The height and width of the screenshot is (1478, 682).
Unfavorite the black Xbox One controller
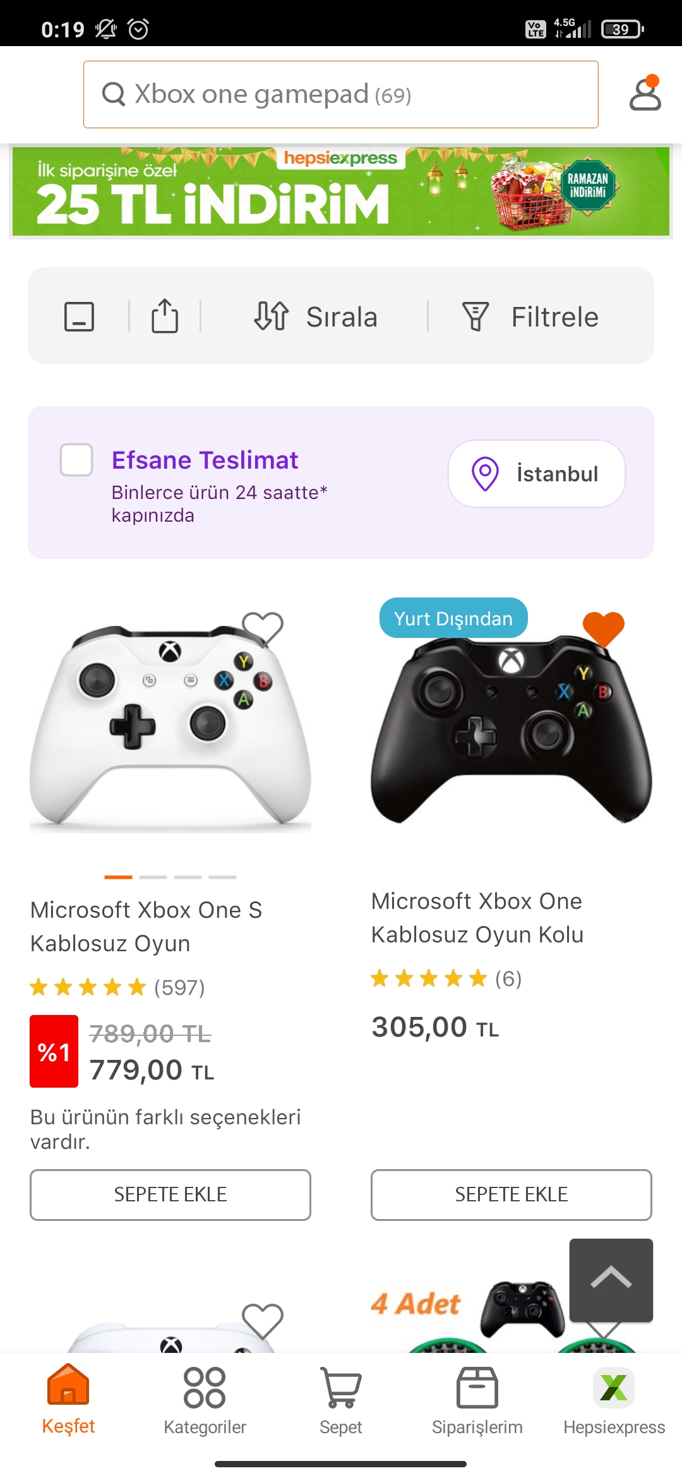pos(603,628)
